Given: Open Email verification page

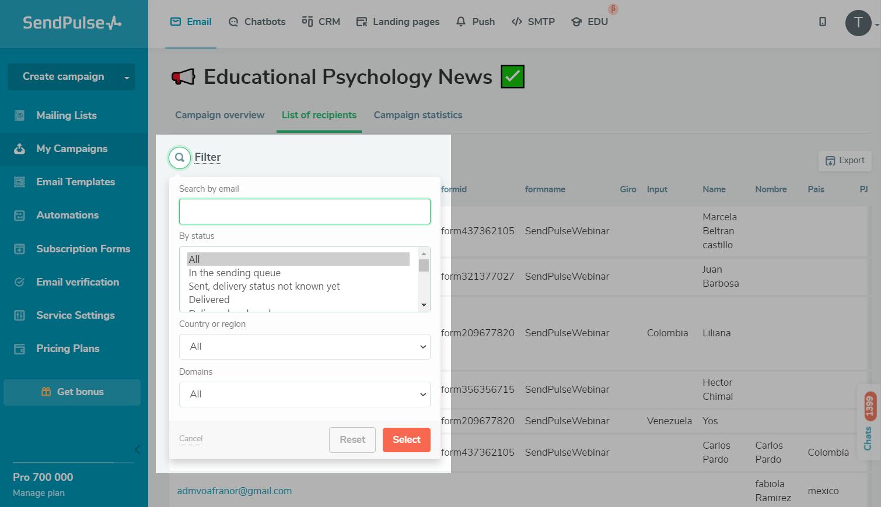Looking at the screenshot, I should tap(77, 282).
